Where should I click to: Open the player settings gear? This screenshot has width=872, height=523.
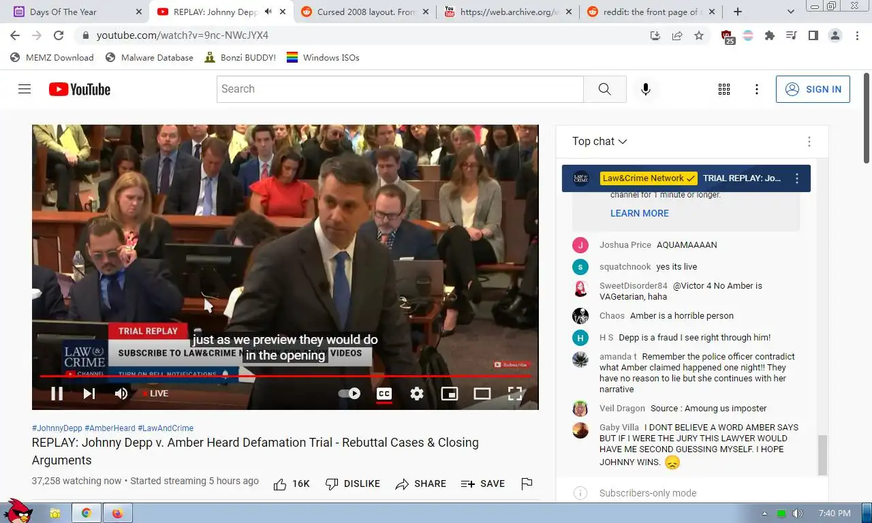click(417, 394)
